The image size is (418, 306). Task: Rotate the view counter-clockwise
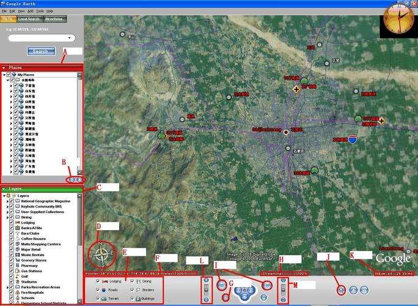[221, 285]
